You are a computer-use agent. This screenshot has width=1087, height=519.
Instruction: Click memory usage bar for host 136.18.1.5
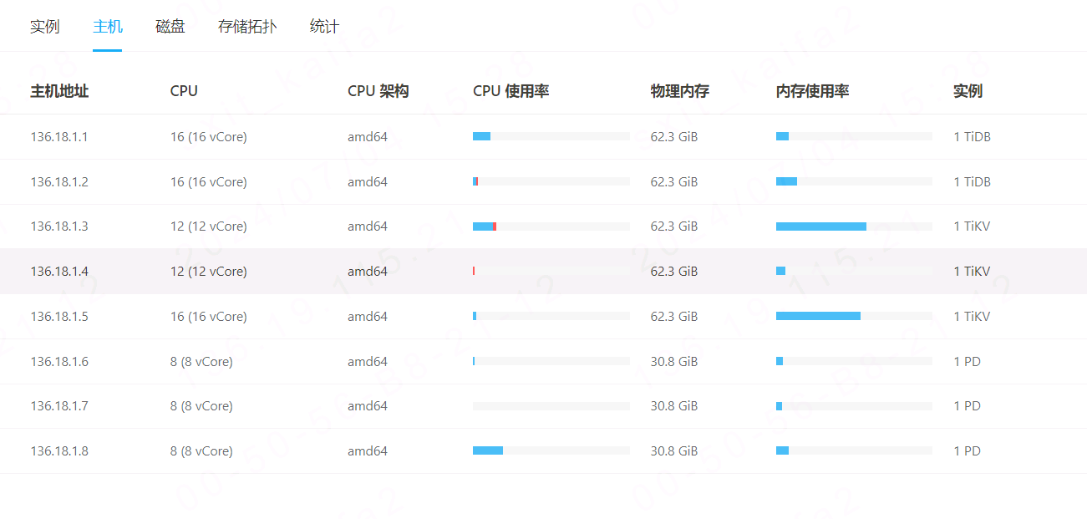click(x=853, y=316)
